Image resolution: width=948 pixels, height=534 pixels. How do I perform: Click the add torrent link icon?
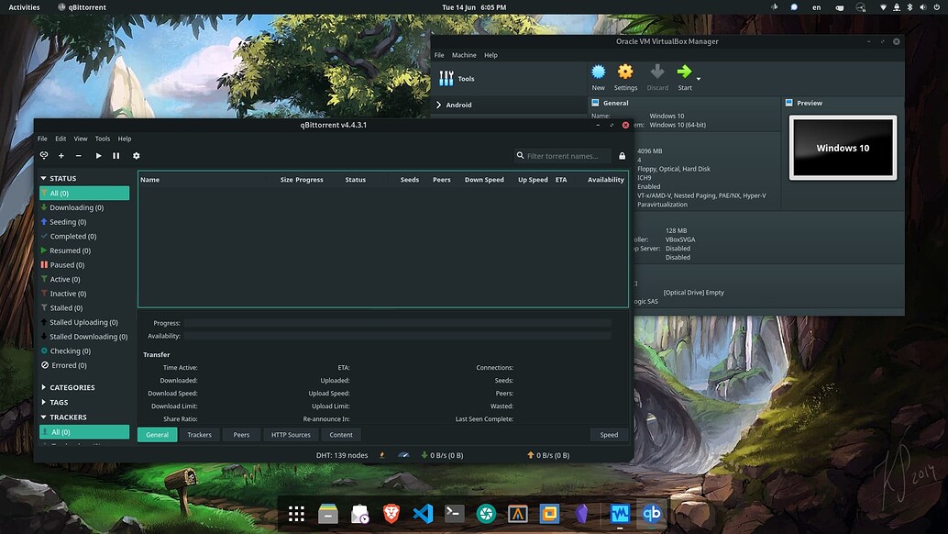pos(43,155)
